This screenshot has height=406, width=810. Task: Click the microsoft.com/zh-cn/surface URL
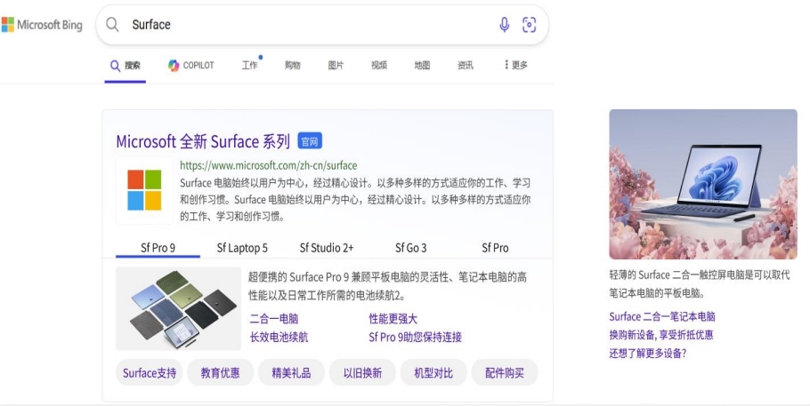click(268, 165)
